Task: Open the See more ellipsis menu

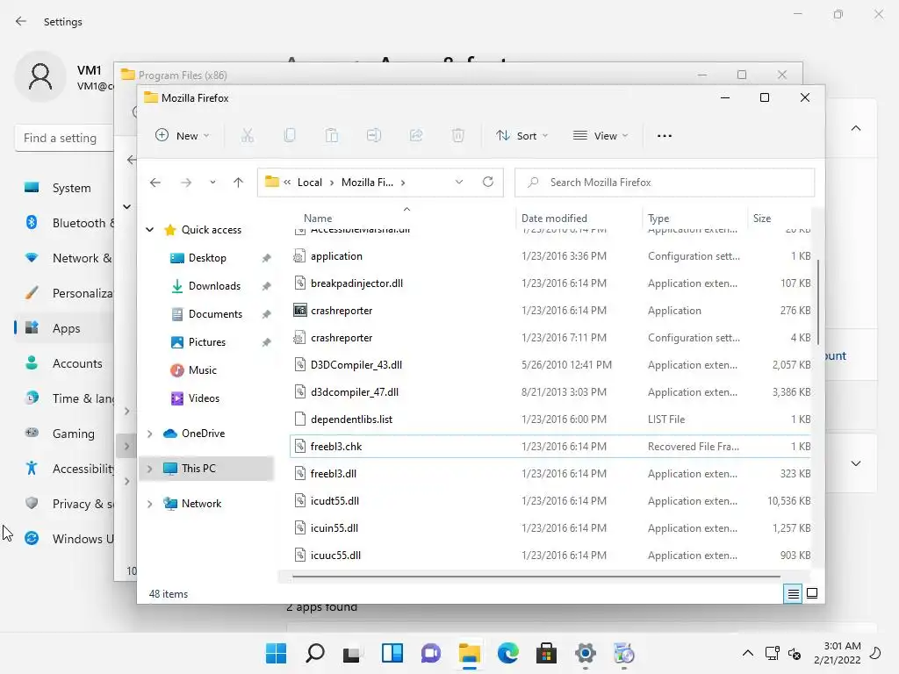Action: tap(665, 136)
